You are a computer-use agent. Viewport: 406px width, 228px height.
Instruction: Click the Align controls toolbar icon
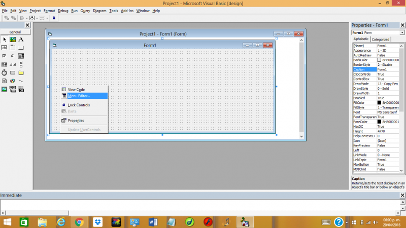(22, 18)
